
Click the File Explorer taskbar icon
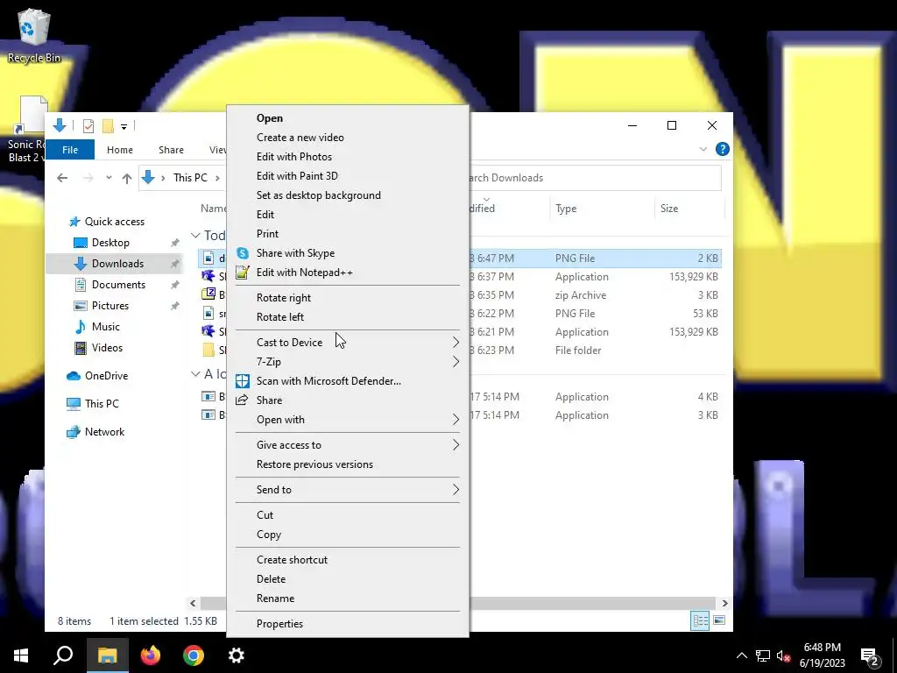(107, 655)
